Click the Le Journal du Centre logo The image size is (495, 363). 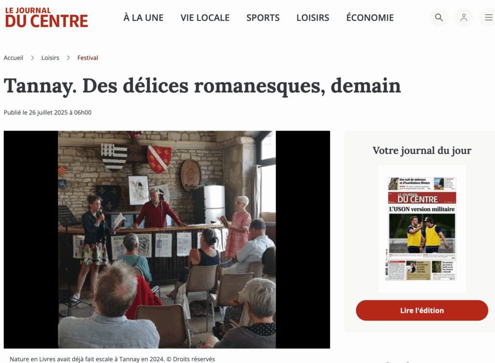point(46,17)
